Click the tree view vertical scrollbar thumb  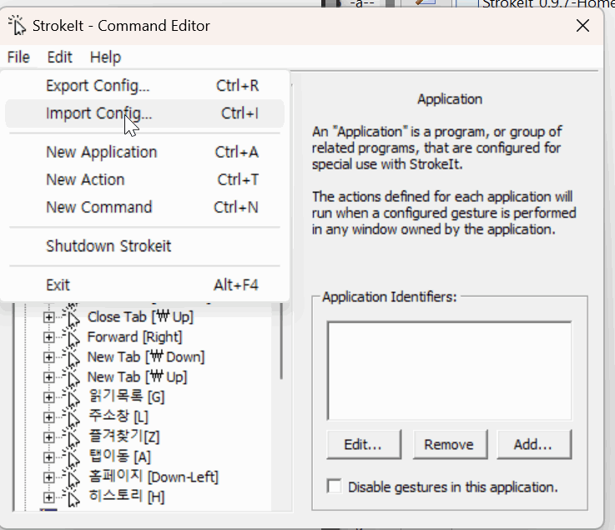[x=281, y=341]
